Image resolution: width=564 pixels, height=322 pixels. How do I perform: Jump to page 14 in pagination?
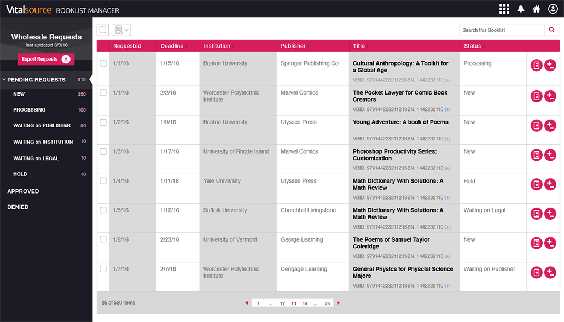[305, 303]
